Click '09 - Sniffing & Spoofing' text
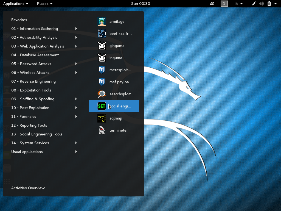 (33, 99)
